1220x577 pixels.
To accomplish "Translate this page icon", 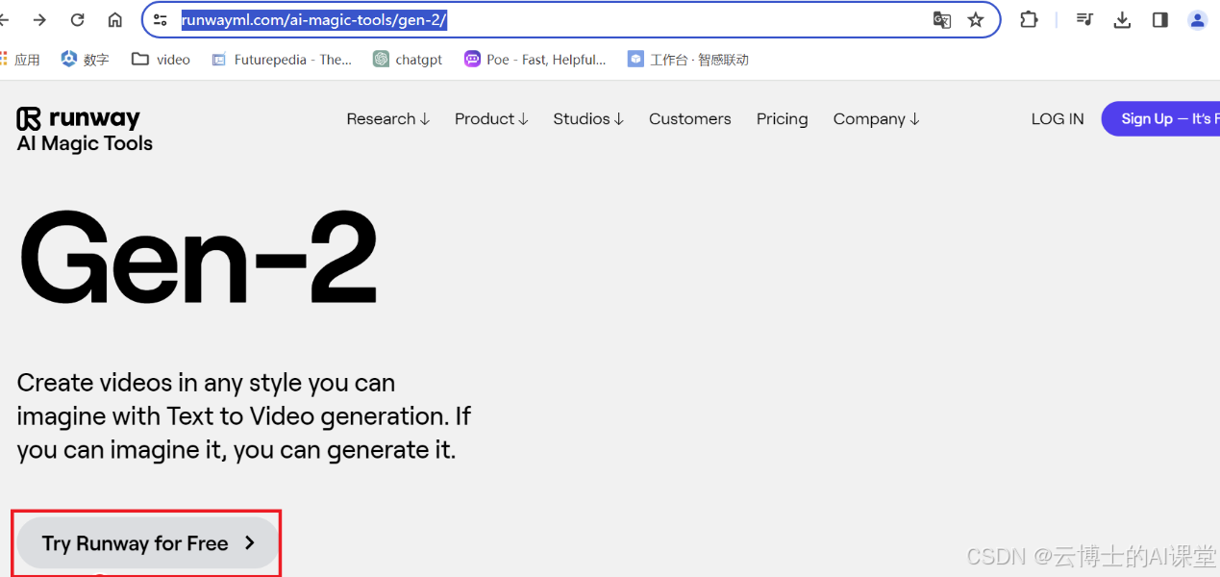I will point(941,19).
